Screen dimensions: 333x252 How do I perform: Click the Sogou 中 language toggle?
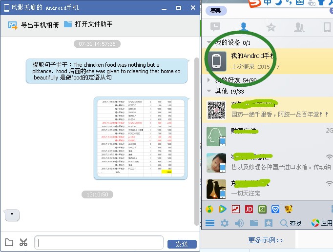pyautogui.click(x=268, y=2)
